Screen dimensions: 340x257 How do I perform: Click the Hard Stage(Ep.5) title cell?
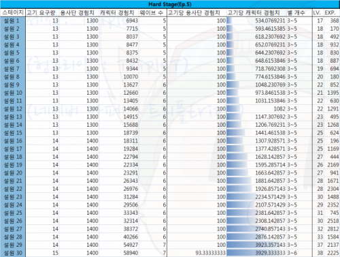(x=170, y=4)
